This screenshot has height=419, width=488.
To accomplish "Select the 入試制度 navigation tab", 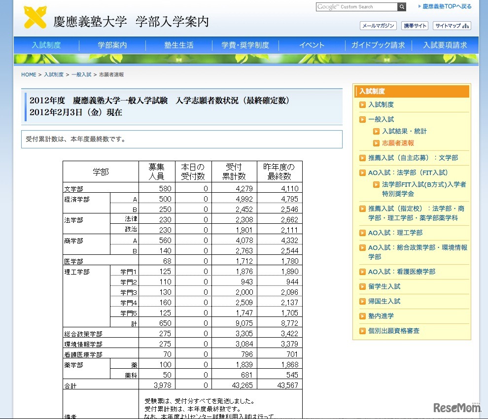I will (x=46, y=44).
